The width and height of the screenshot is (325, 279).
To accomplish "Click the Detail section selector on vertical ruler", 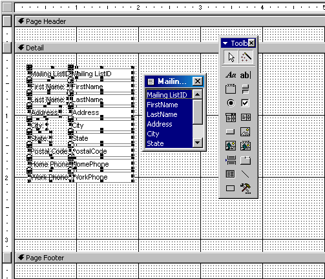I will pyautogui.click(x=7, y=48).
